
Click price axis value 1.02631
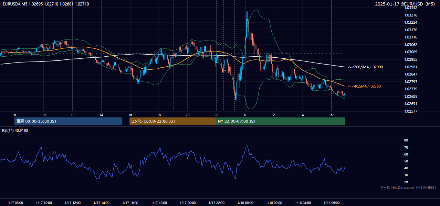(x=410, y=104)
